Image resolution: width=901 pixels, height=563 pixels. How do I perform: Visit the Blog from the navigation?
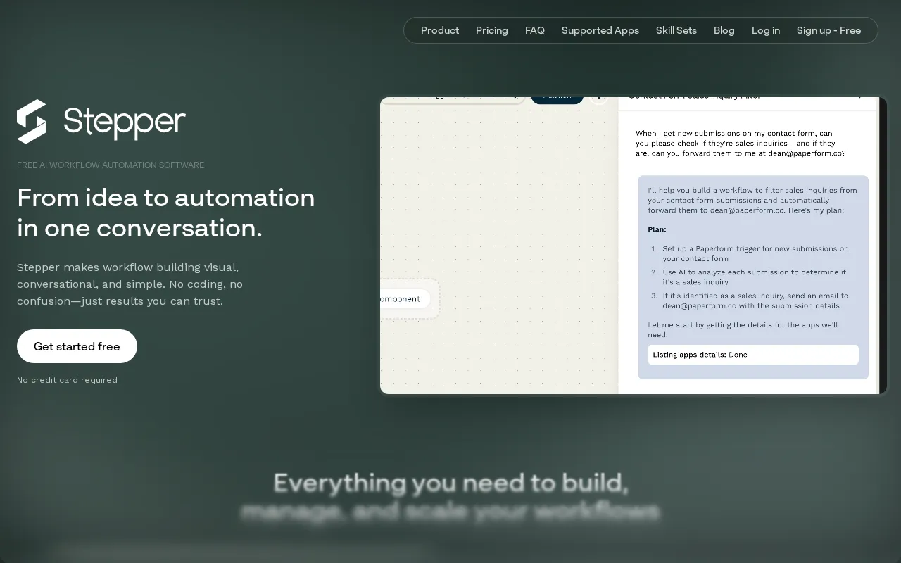click(x=724, y=30)
